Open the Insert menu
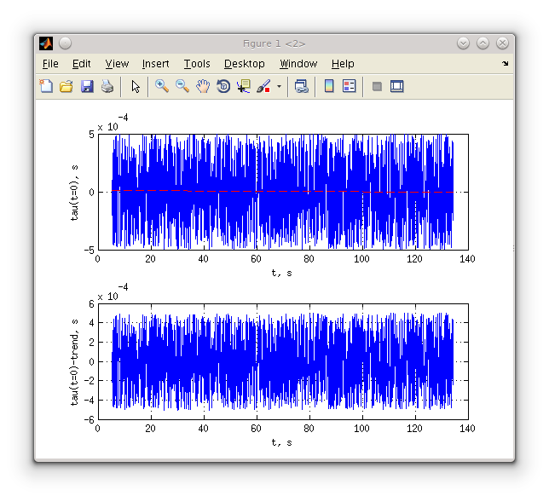Image resolution: width=549 pixels, height=496 pixels. 155,64
